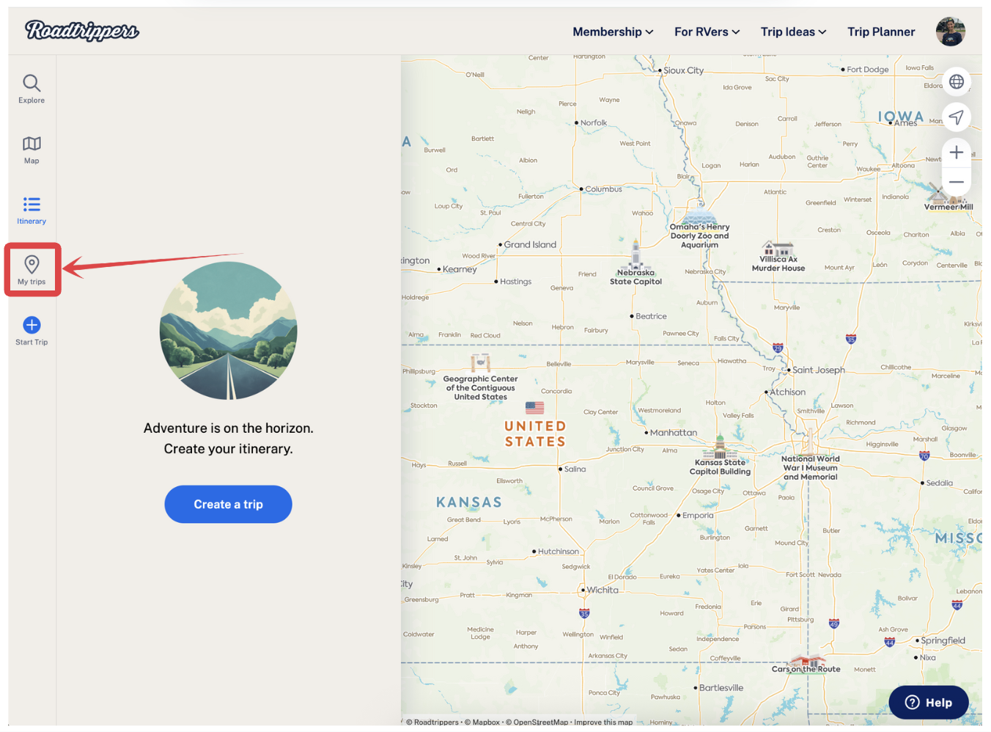The width and height of the screenshot is (991, 732).
Task: Click Kansas State Capitol Building marker
Action: (720, 447)
